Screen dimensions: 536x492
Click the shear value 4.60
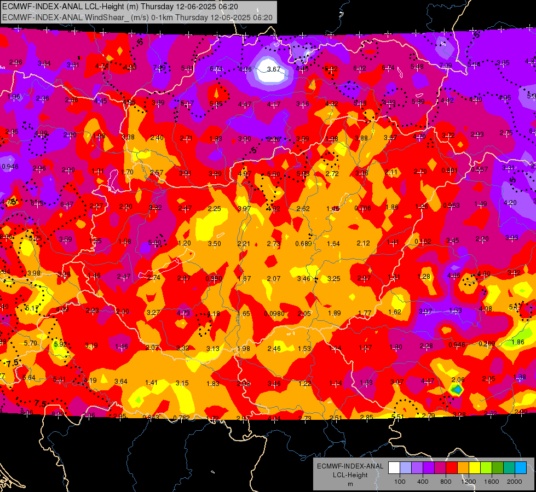coord(483,274)
